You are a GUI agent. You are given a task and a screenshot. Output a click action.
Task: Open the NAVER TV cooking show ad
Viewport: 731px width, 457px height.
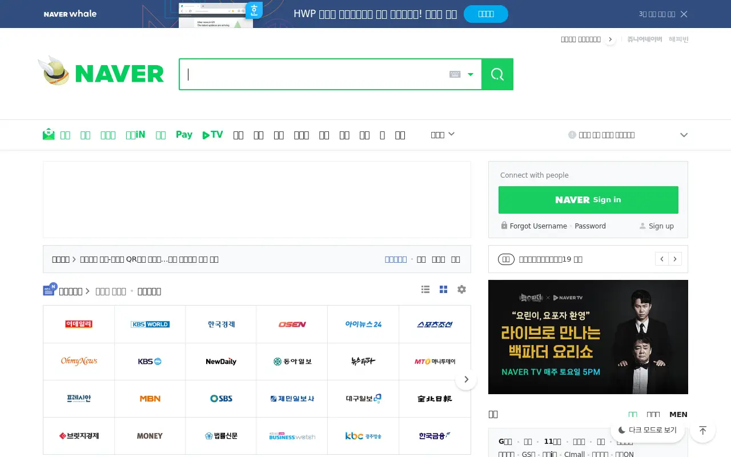click(588, 337)
